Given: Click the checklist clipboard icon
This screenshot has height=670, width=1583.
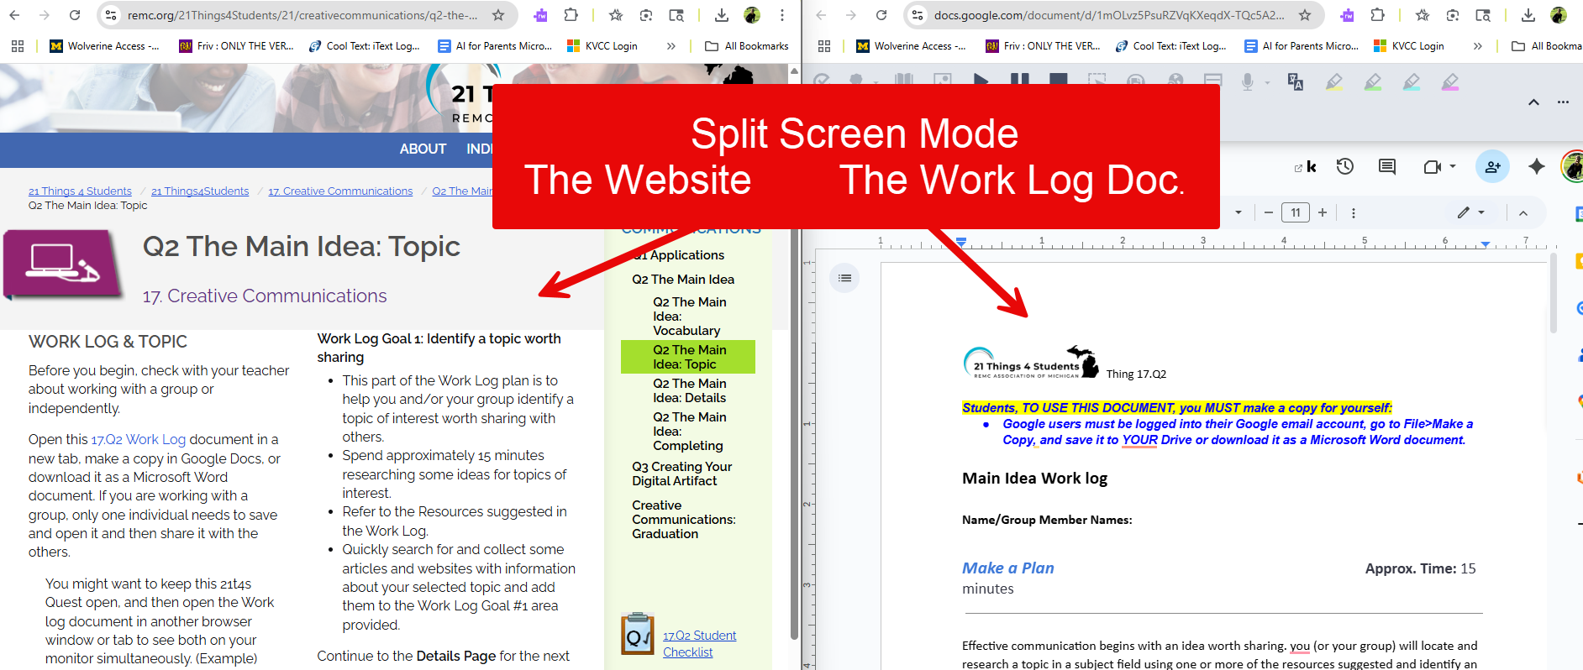Looking at the screenshot, I should click(638, 634).
